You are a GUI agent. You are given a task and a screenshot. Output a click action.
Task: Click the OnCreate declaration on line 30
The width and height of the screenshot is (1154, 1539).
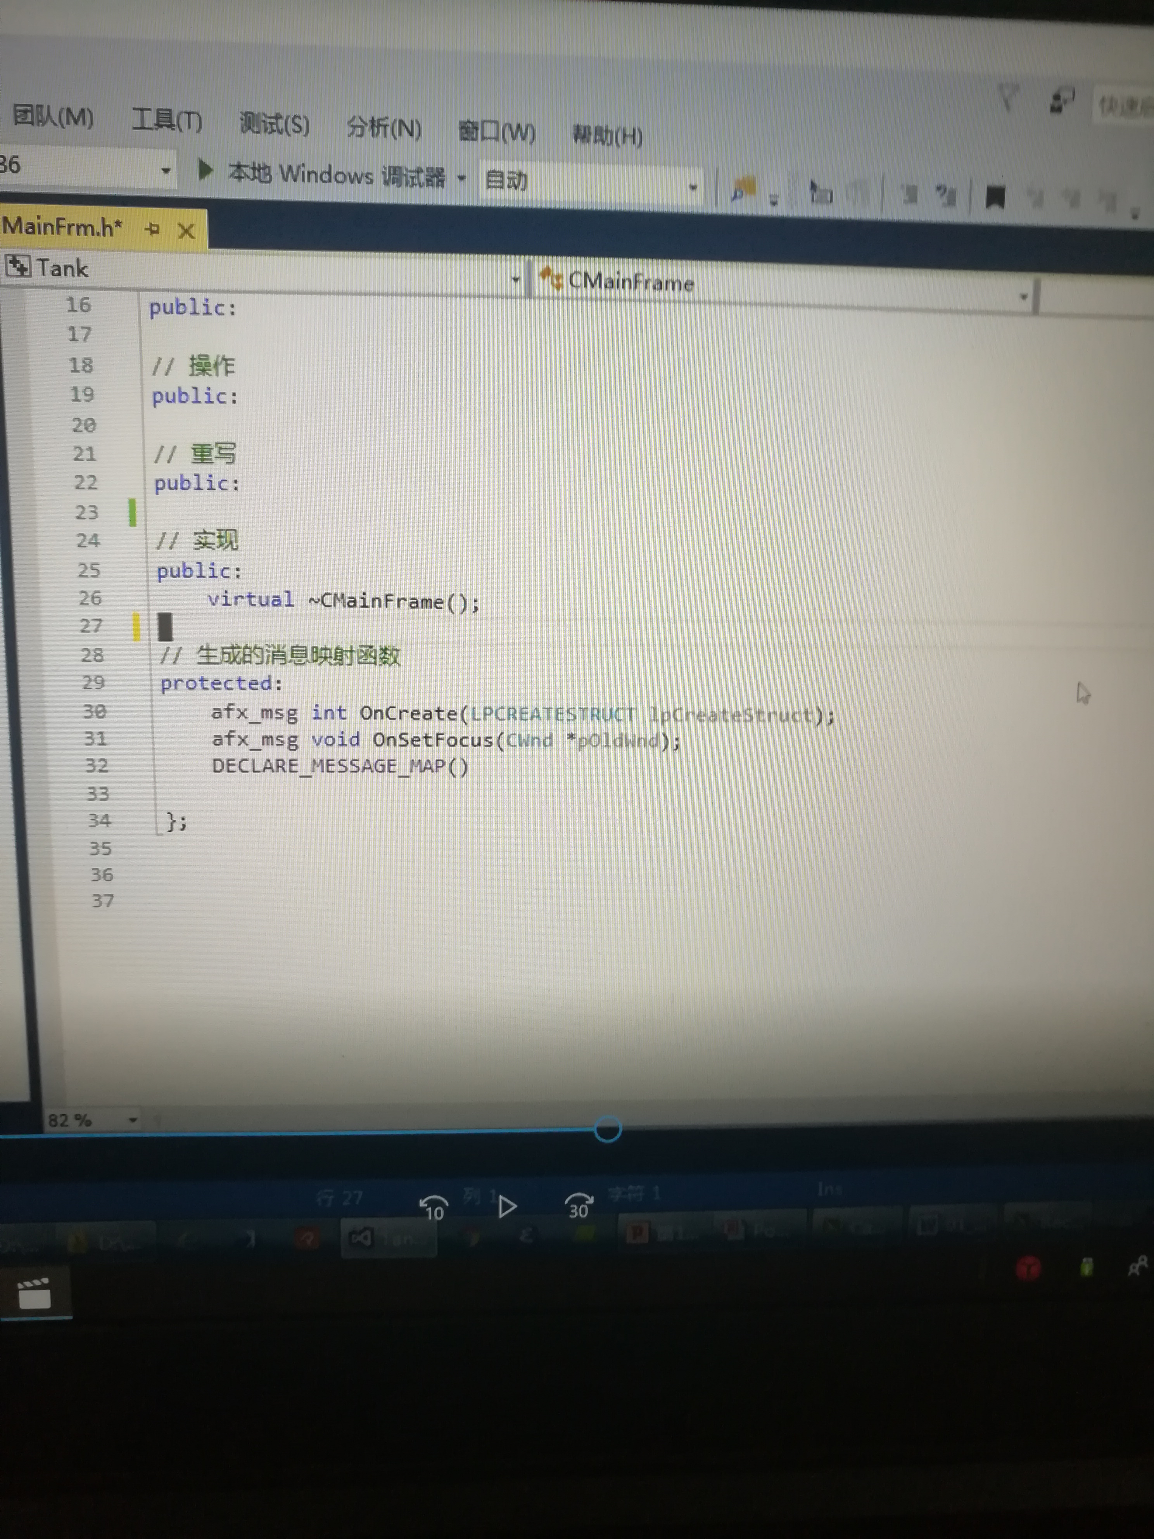[523, 713]
